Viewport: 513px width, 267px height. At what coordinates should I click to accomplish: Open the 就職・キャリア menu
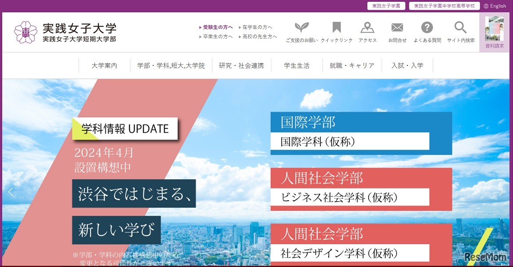pyautogui.click(x=352, y=65)
